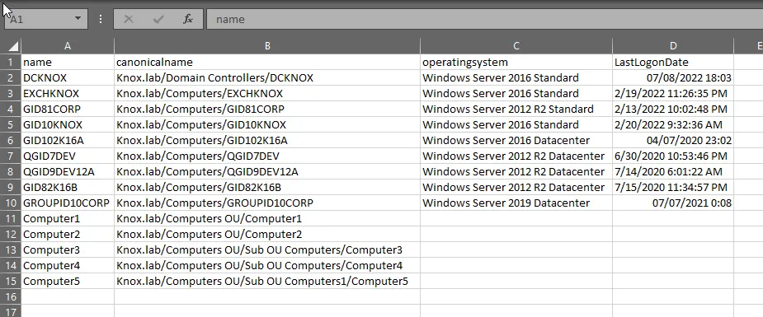This screenshot has width=763, height=317.
Task: Select the LastLogonDate header cell
Action: (x=673, y=62)
